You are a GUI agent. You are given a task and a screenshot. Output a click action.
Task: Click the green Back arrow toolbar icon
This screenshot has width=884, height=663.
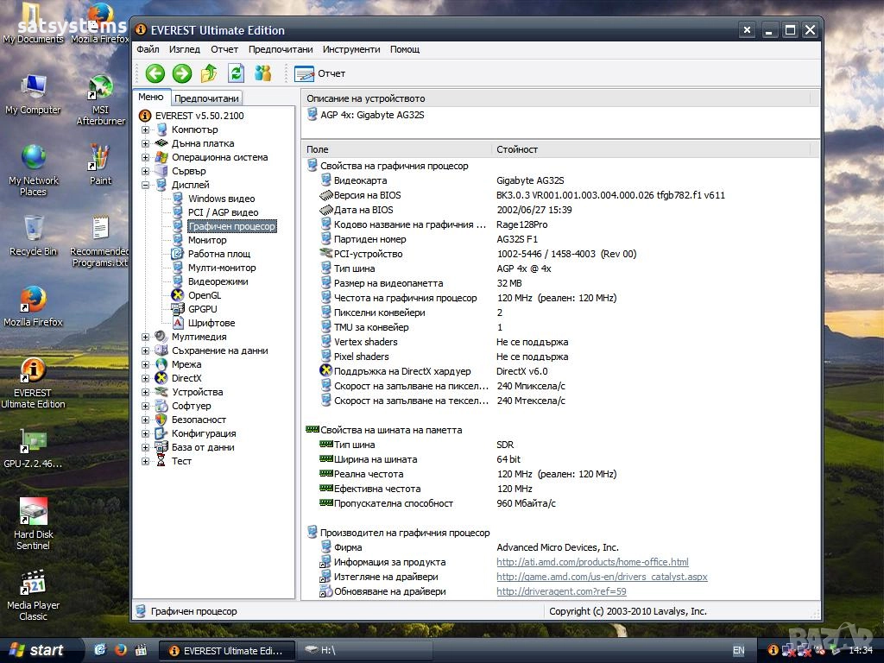(155, 73)
